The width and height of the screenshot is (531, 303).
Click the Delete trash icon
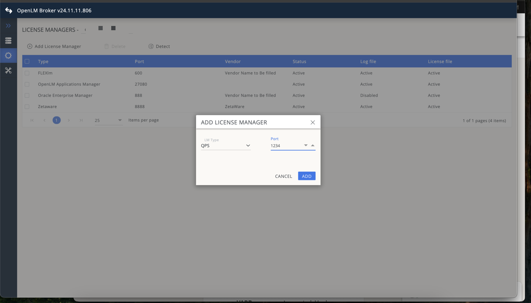click(106, 46)
